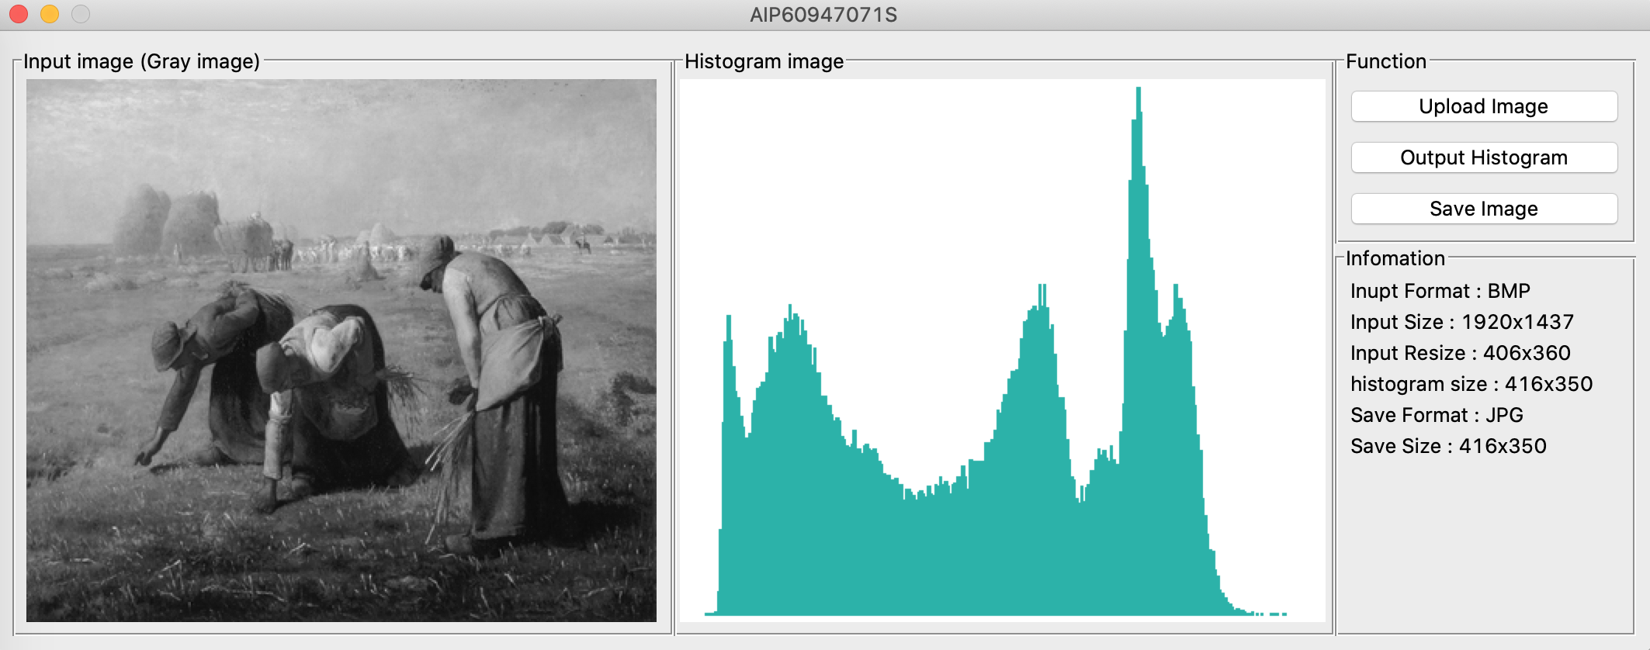Image resolution: width=1650 pixels, height=650 pixels.
Task: Click the "Function" group heading
Action: tap(1385, 61)
